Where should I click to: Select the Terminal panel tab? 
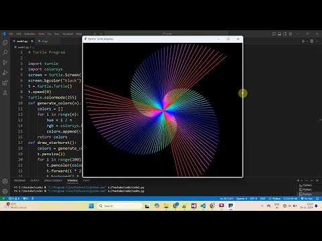click(x=72, y=180)
